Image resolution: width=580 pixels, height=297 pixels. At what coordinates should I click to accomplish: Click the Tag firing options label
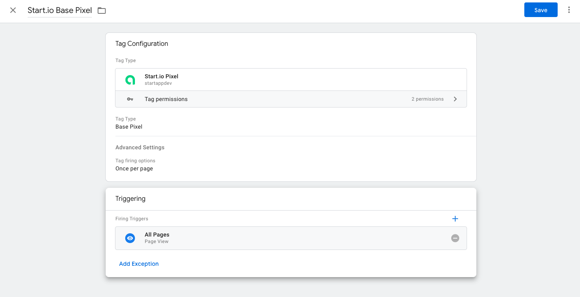coord(135,161)
